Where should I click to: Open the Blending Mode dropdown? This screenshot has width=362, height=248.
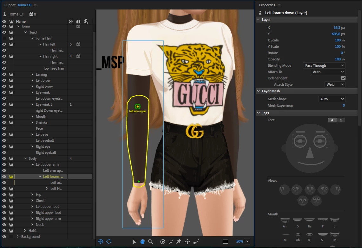click(324, 65)
